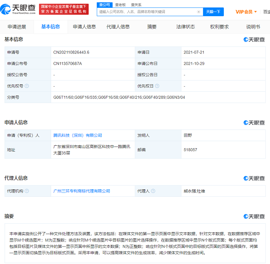Click the help icon next to 优先权日
This screenshot has height=264, width=270.
[x=157, y=86]
